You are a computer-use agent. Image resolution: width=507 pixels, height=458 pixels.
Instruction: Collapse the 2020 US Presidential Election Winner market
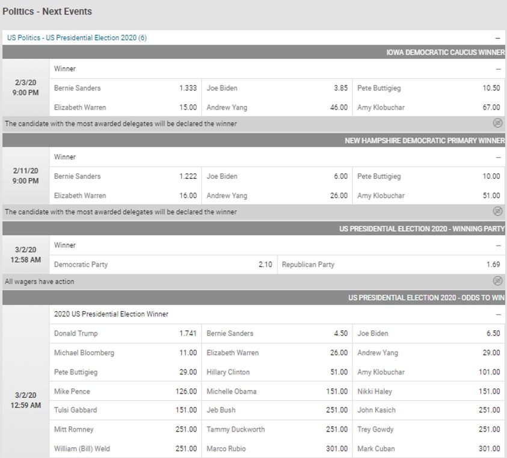coord(498,314)
